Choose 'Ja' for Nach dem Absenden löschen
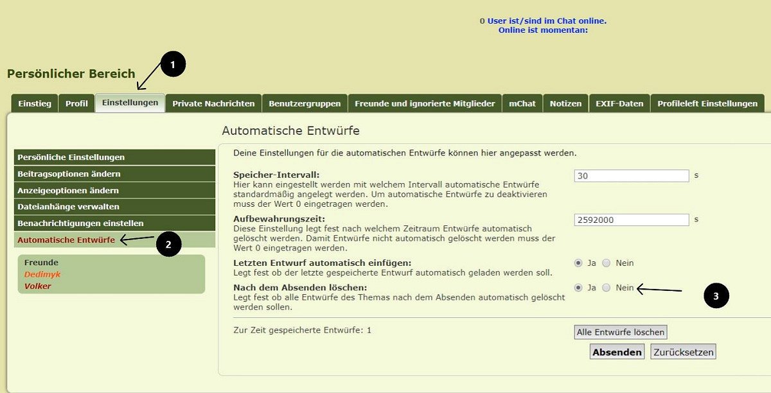 point(578,288)
